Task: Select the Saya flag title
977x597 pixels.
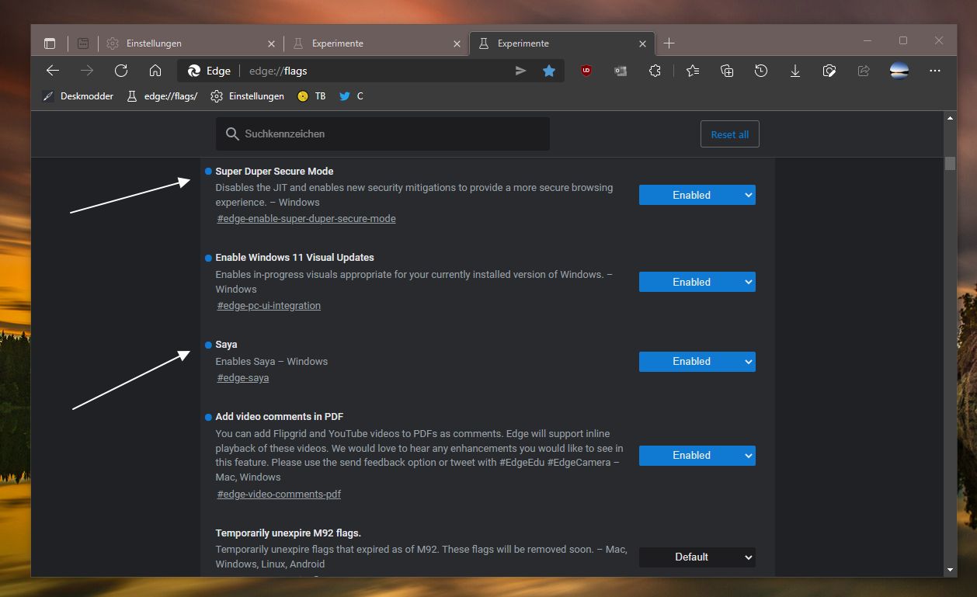Action: (226, 344)
